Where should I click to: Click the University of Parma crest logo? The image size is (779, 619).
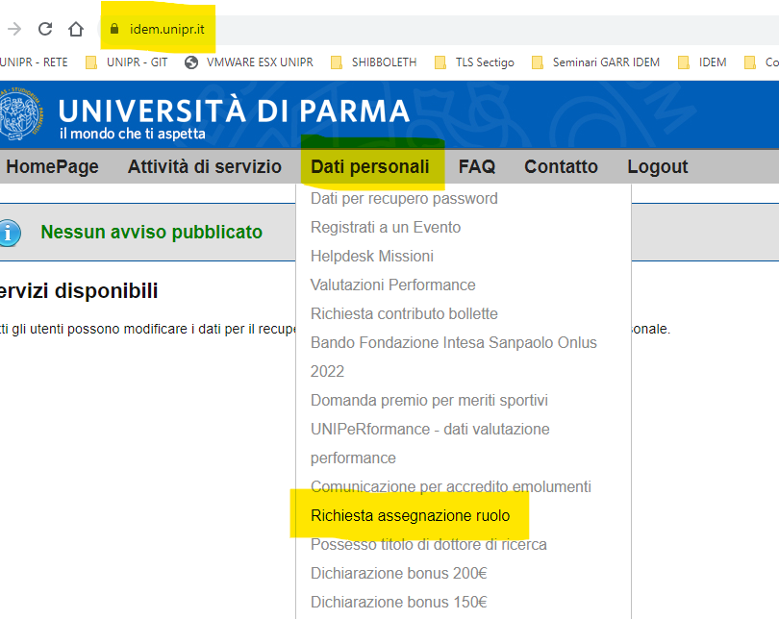pyautogui.click(x=21, y=114)
